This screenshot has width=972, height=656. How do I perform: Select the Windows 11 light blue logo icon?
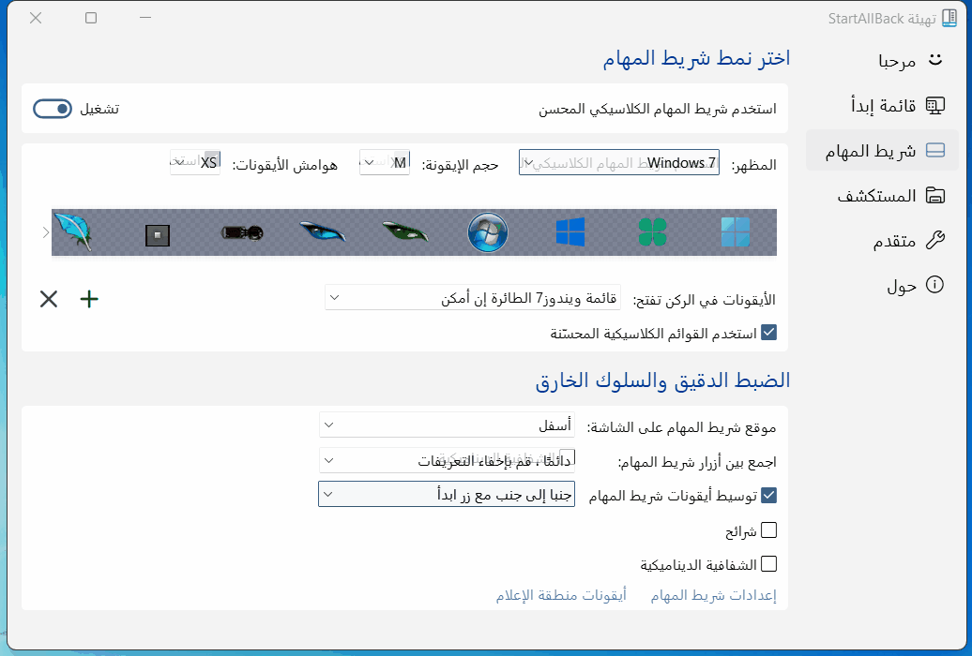pos(736,231)
